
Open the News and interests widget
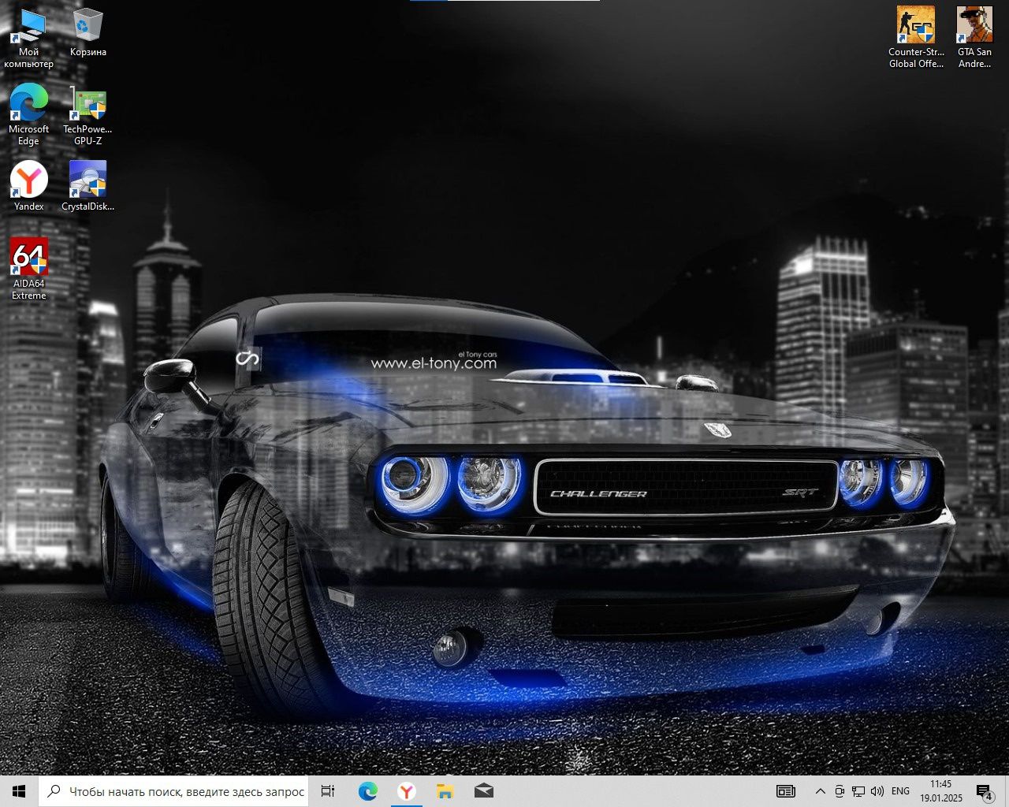tap(786, 791)
